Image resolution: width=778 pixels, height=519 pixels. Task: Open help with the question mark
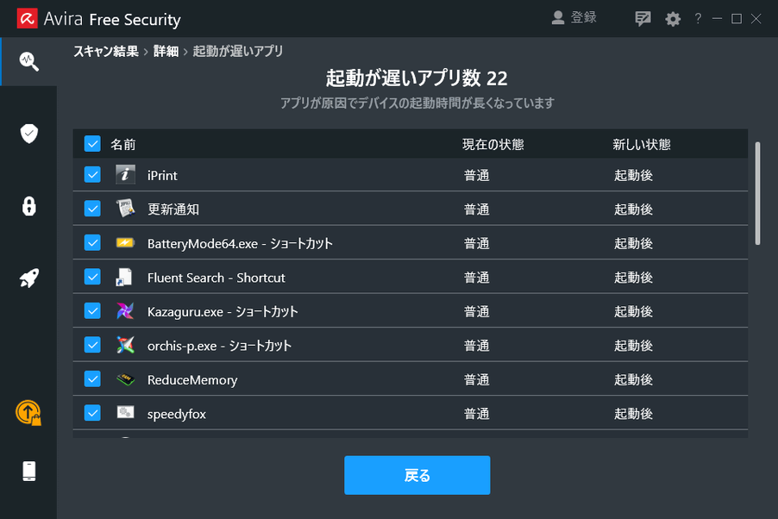click(698, 19)
